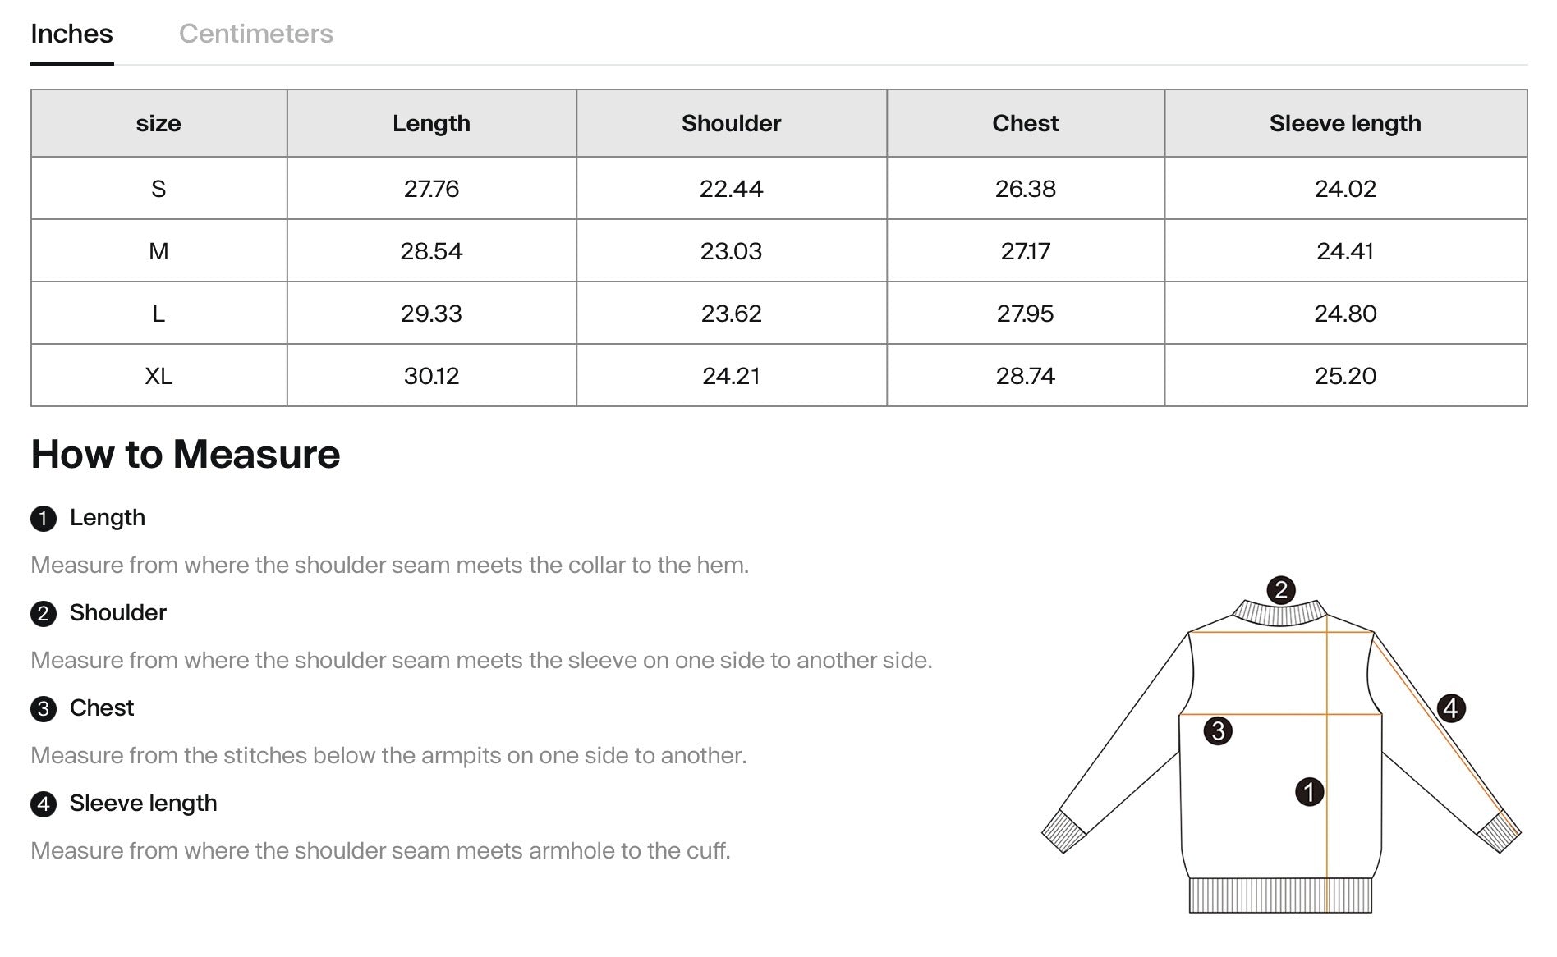The image size is (1557, 957).
Task: Select the Inches tab
Action: [71, 34]
